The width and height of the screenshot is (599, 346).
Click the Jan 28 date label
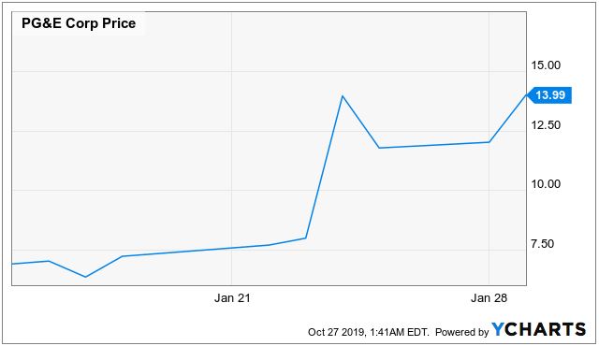489,298
